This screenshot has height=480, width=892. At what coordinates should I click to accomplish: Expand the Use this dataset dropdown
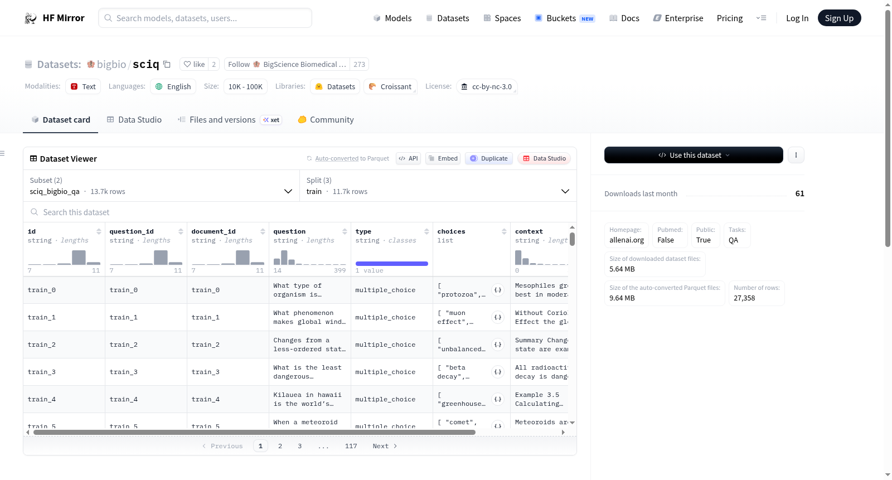pos(694,155)
